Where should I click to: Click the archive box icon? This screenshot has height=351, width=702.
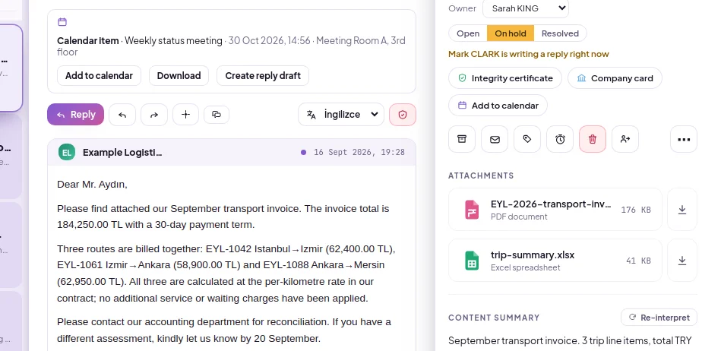462,139
